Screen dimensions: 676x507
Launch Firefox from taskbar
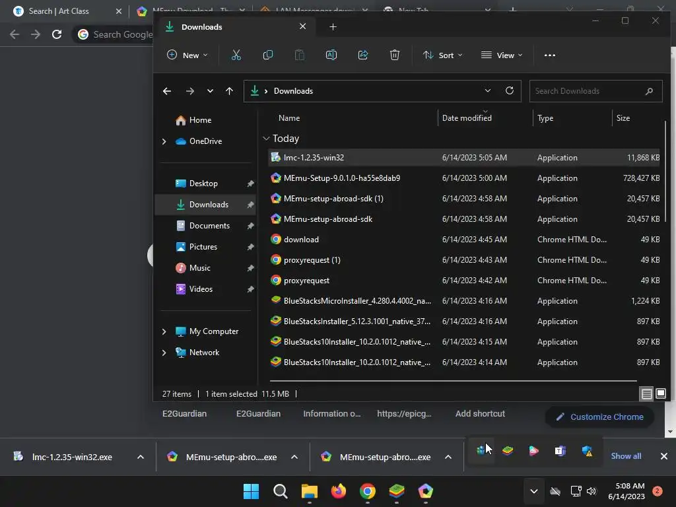339,491
